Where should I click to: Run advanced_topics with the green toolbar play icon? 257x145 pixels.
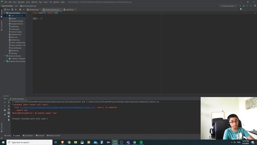(240, 6)
